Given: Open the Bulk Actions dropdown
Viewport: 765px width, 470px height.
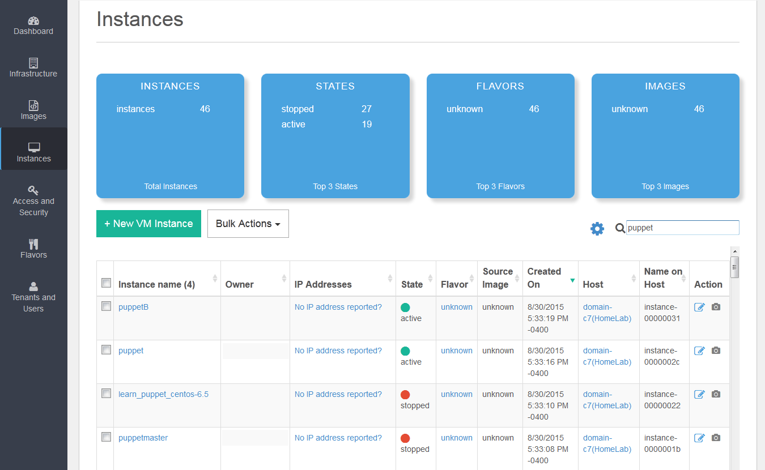Looking at the screenshot, I should (x=248, y=224).
